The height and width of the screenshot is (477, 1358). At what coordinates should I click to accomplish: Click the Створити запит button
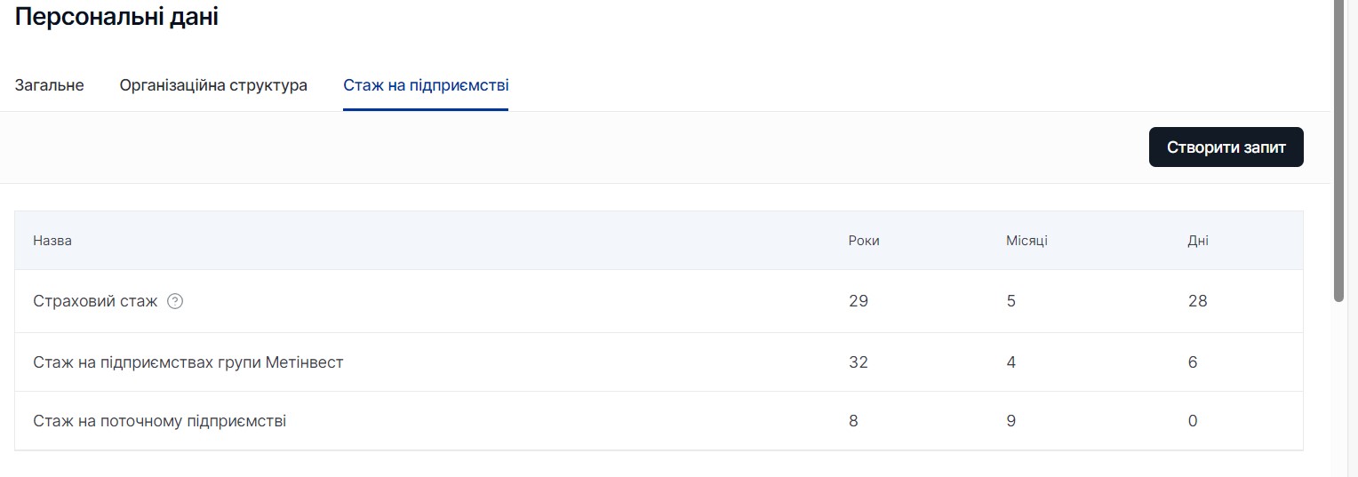click(1226, 147)
